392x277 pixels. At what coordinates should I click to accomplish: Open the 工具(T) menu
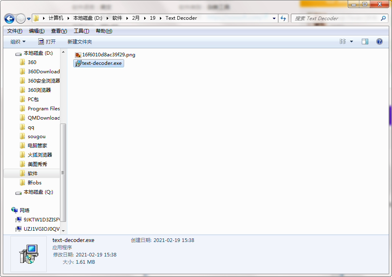click(x=81, y=31)
